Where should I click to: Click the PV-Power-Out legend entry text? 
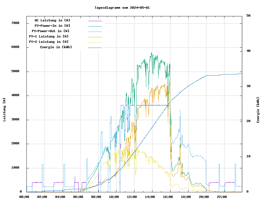[51, 31]
